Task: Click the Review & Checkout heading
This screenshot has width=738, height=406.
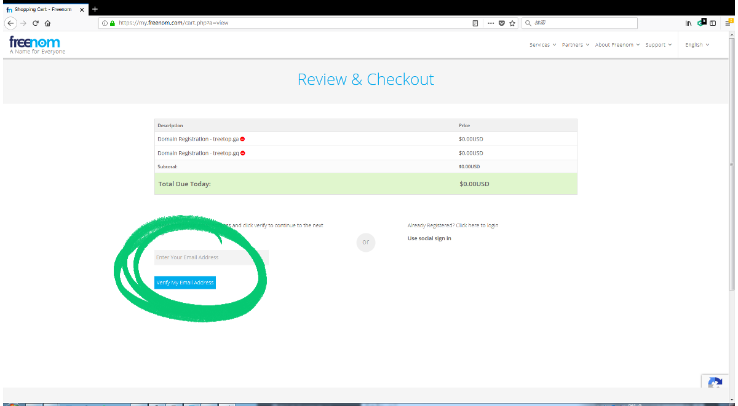Action: pos(366,79)
